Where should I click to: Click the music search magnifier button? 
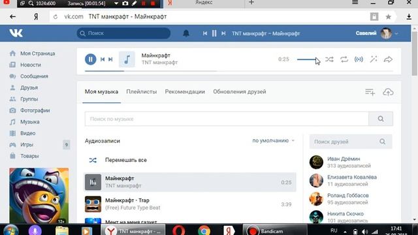tap(381, 119)
